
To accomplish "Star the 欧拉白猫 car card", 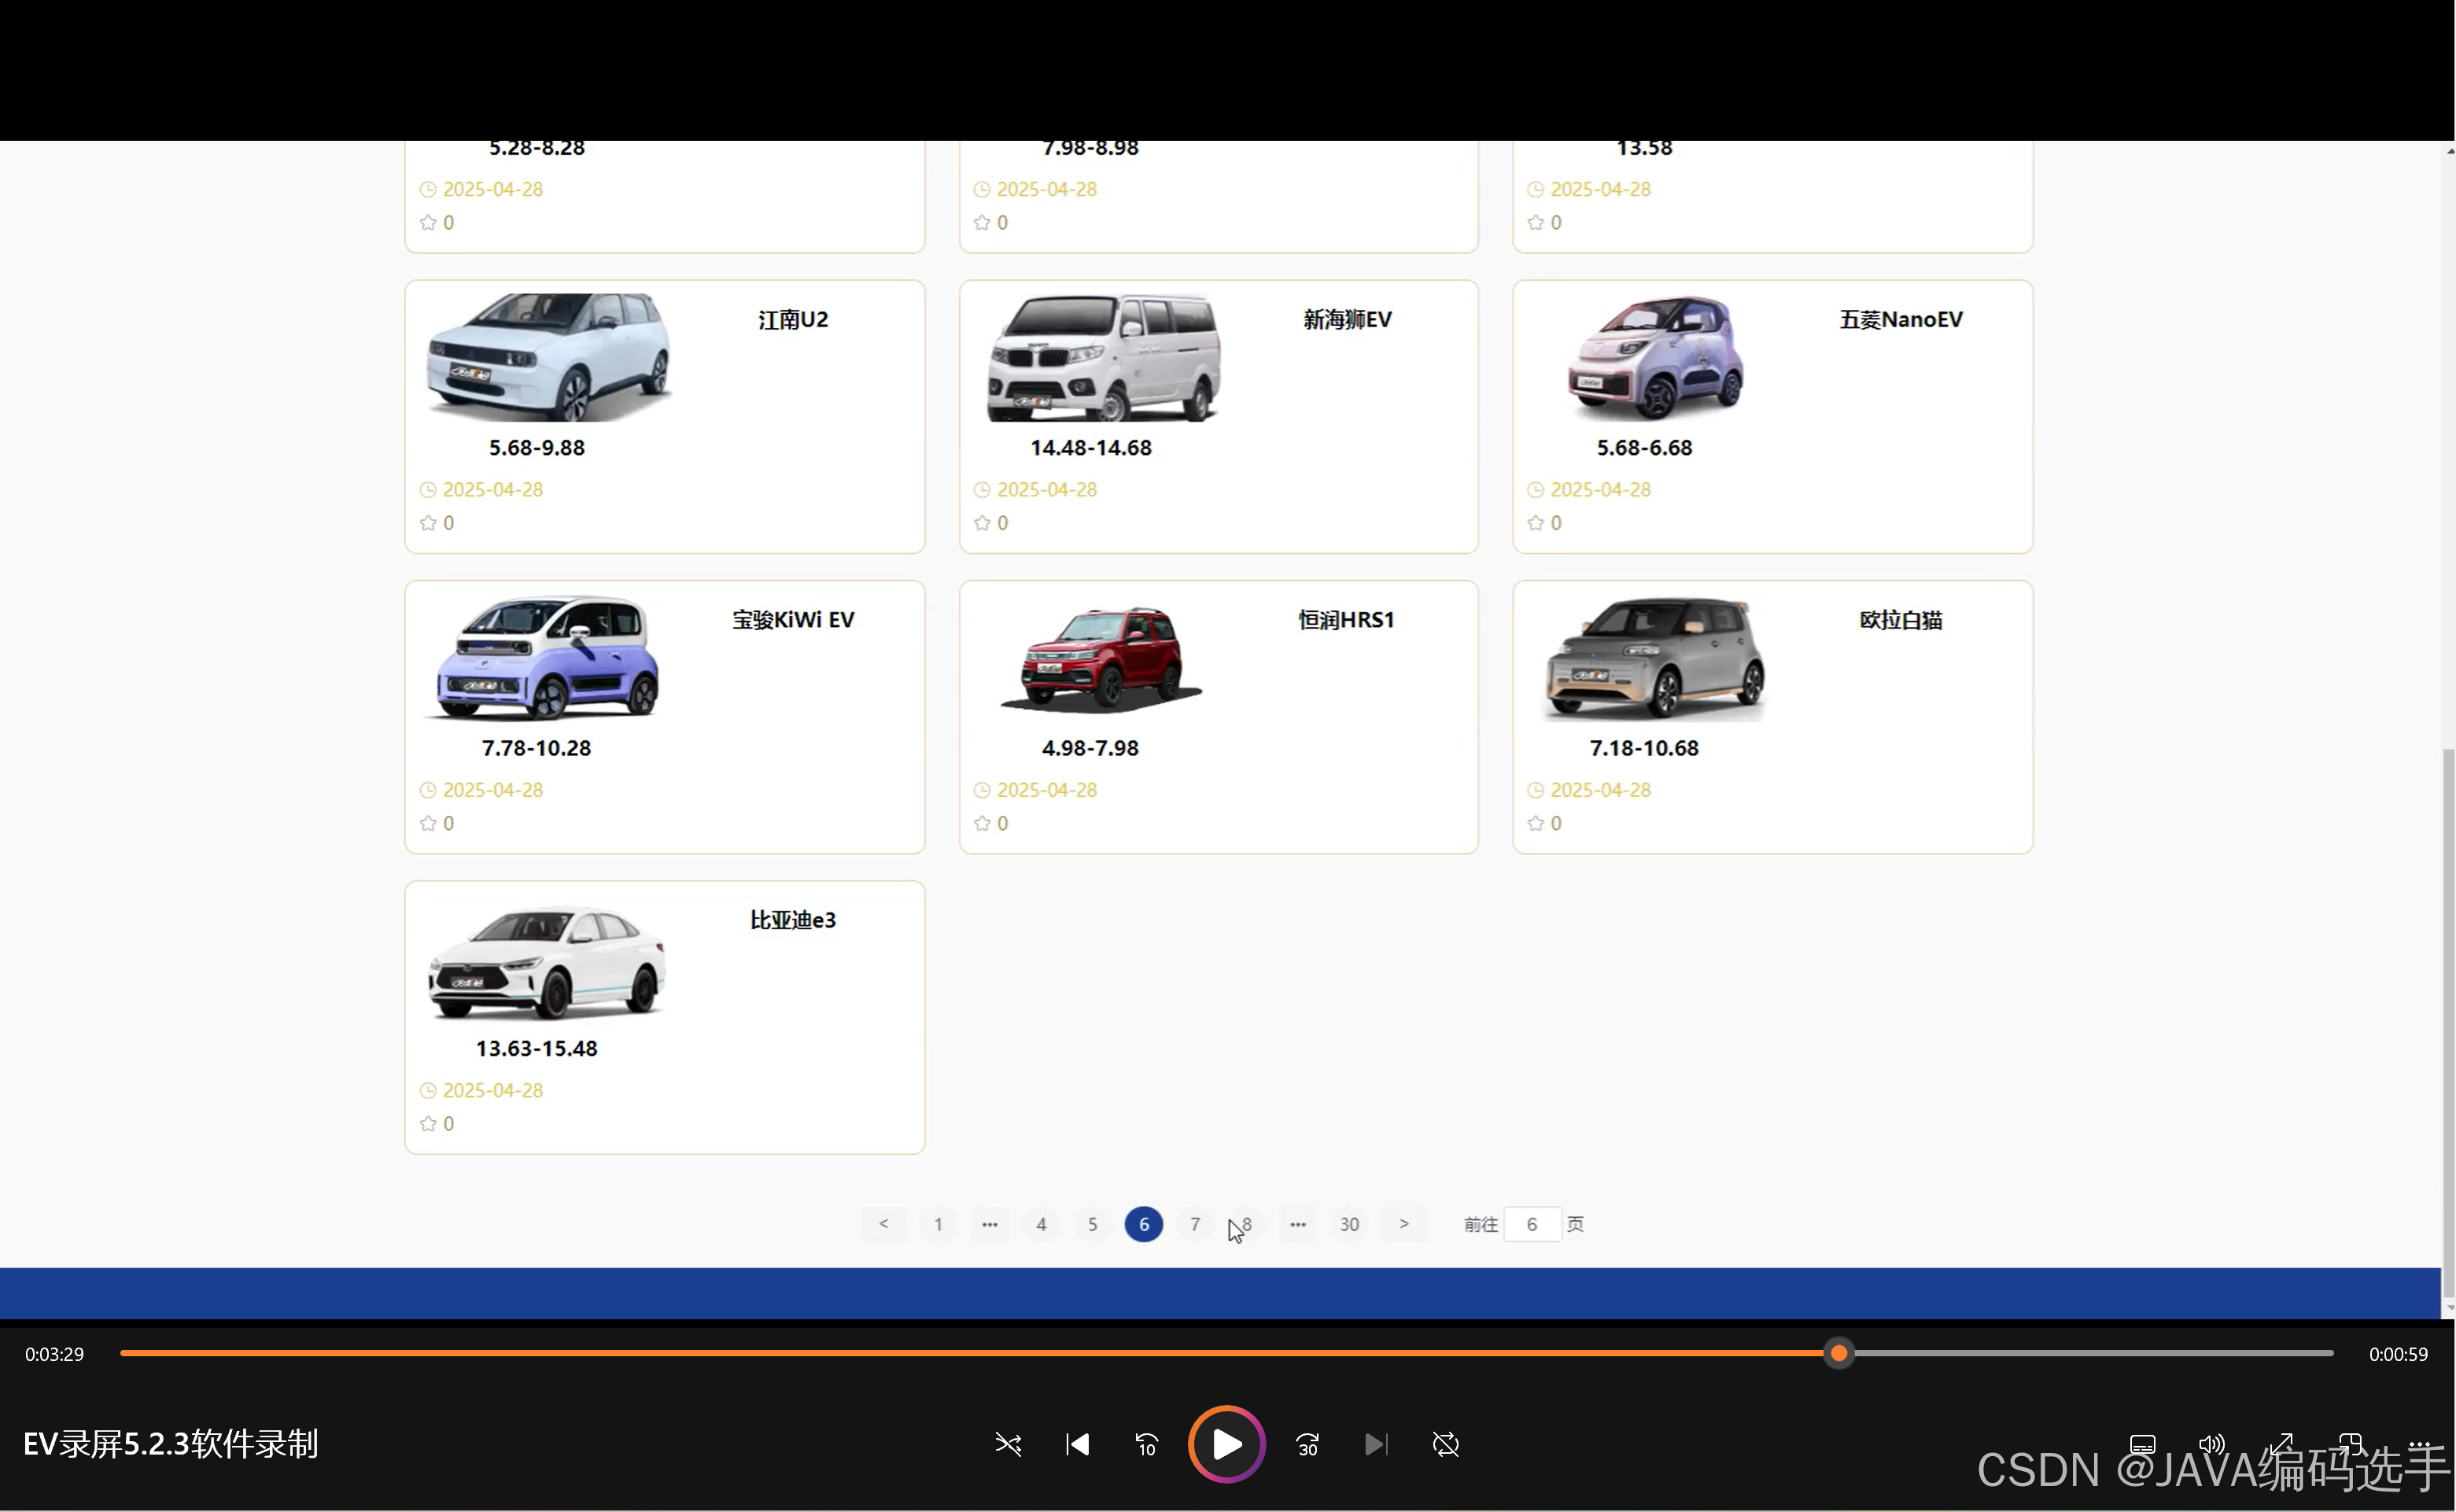I will coord(1536,823).
